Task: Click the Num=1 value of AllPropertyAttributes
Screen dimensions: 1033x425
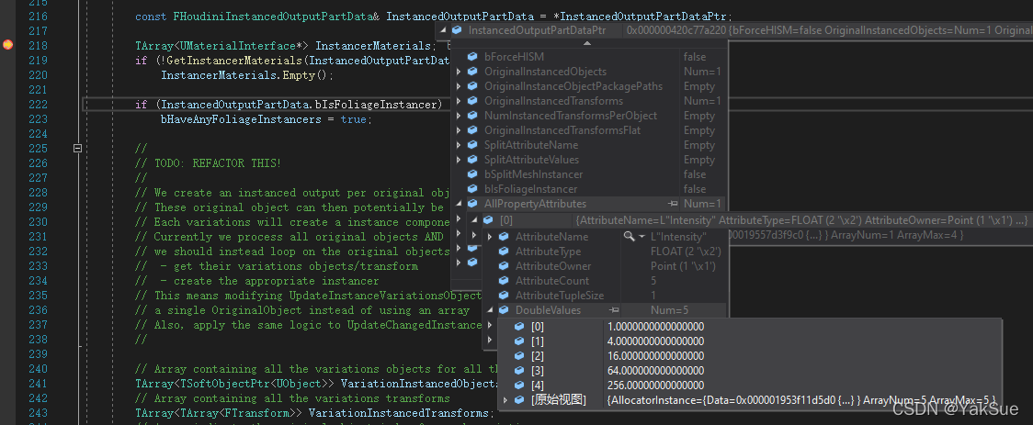Action: pos(703,204)
